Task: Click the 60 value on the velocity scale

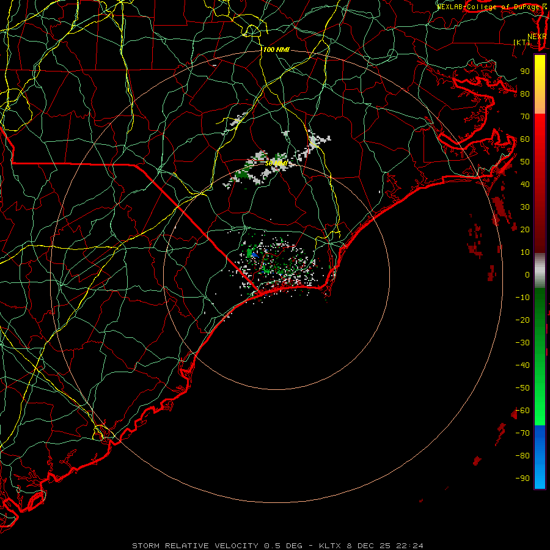Action: pos(525,139)
